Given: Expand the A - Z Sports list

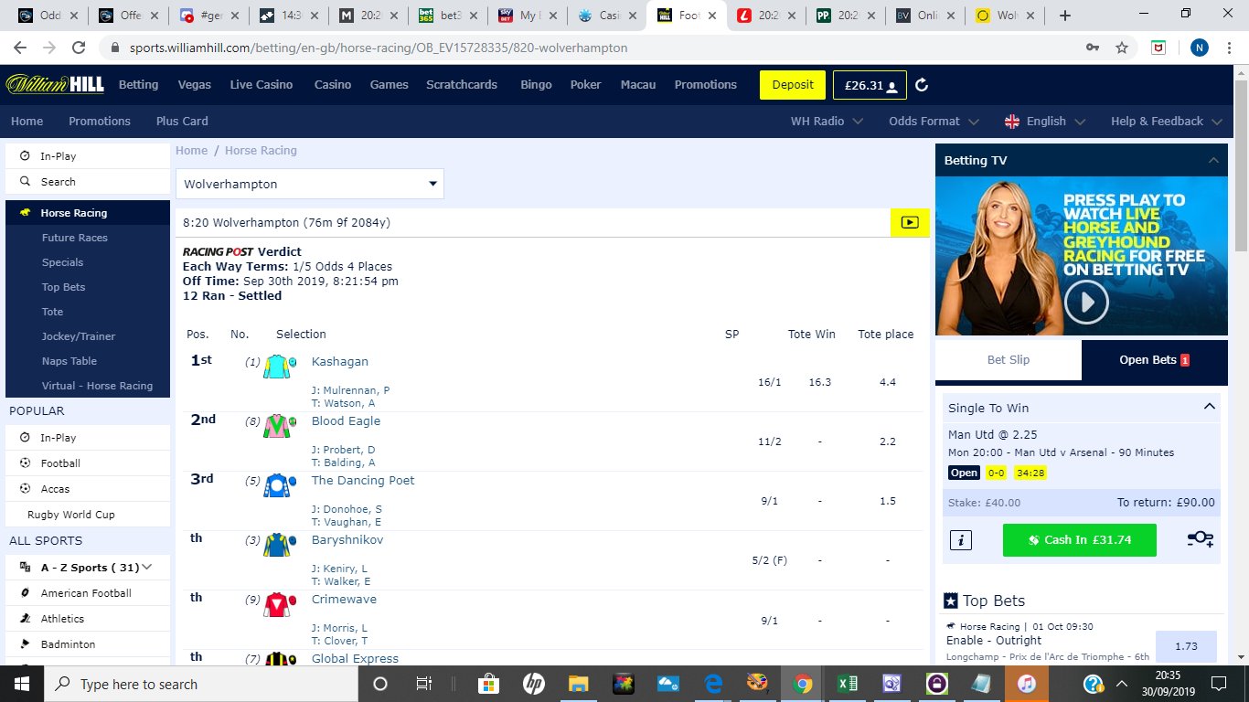Looking at the screenshot, I should [x=88, y=568].
